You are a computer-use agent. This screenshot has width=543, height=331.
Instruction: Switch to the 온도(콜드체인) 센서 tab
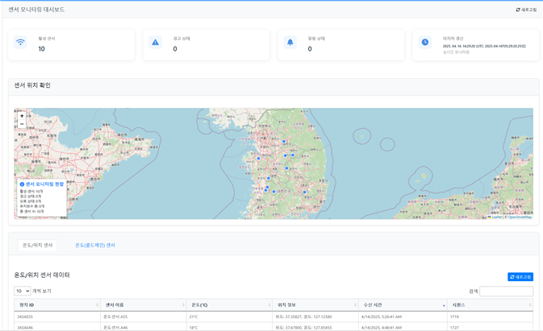coord(95,246)
